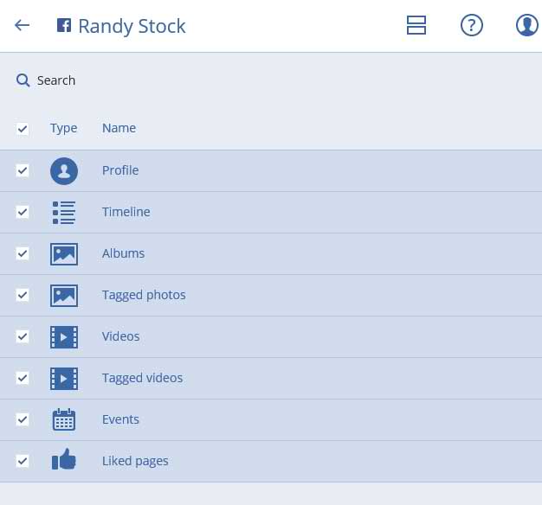
Task: Open the stacked panels view icon
Action: point(416,25)
